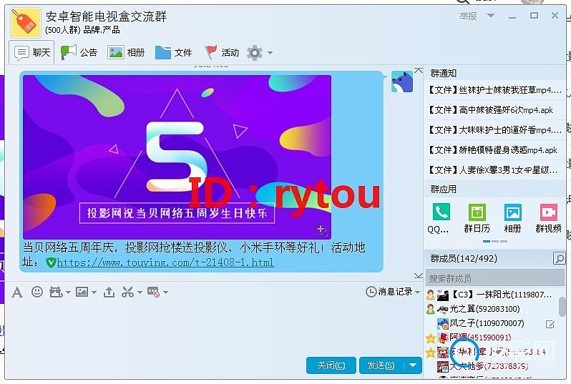Click the 群通知 section header
The image size is (571, 384).
point(443,73)
